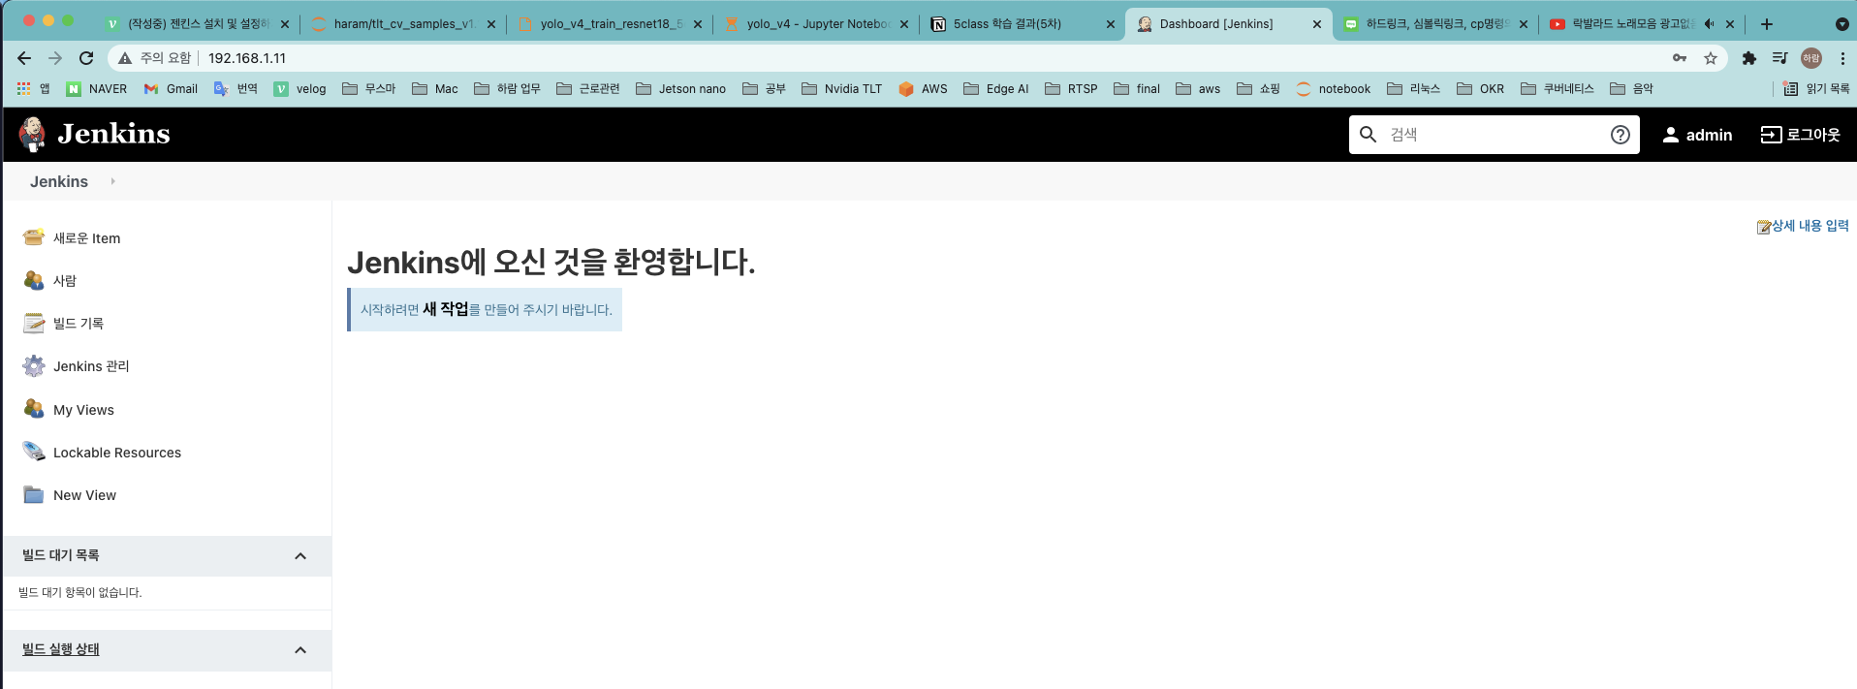This screenshot has width=1857, height=689.
Task: Click the 상세 내용 입력 edit icon
Action: 1763,227
